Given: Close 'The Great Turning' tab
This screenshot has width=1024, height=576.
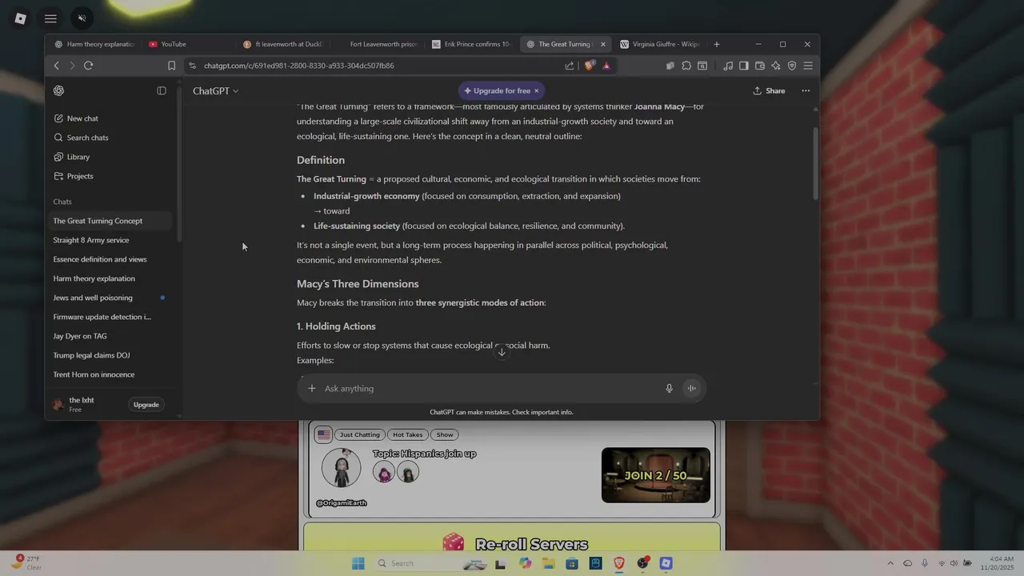Looking at the screenshot, I should tap(603, 44).
